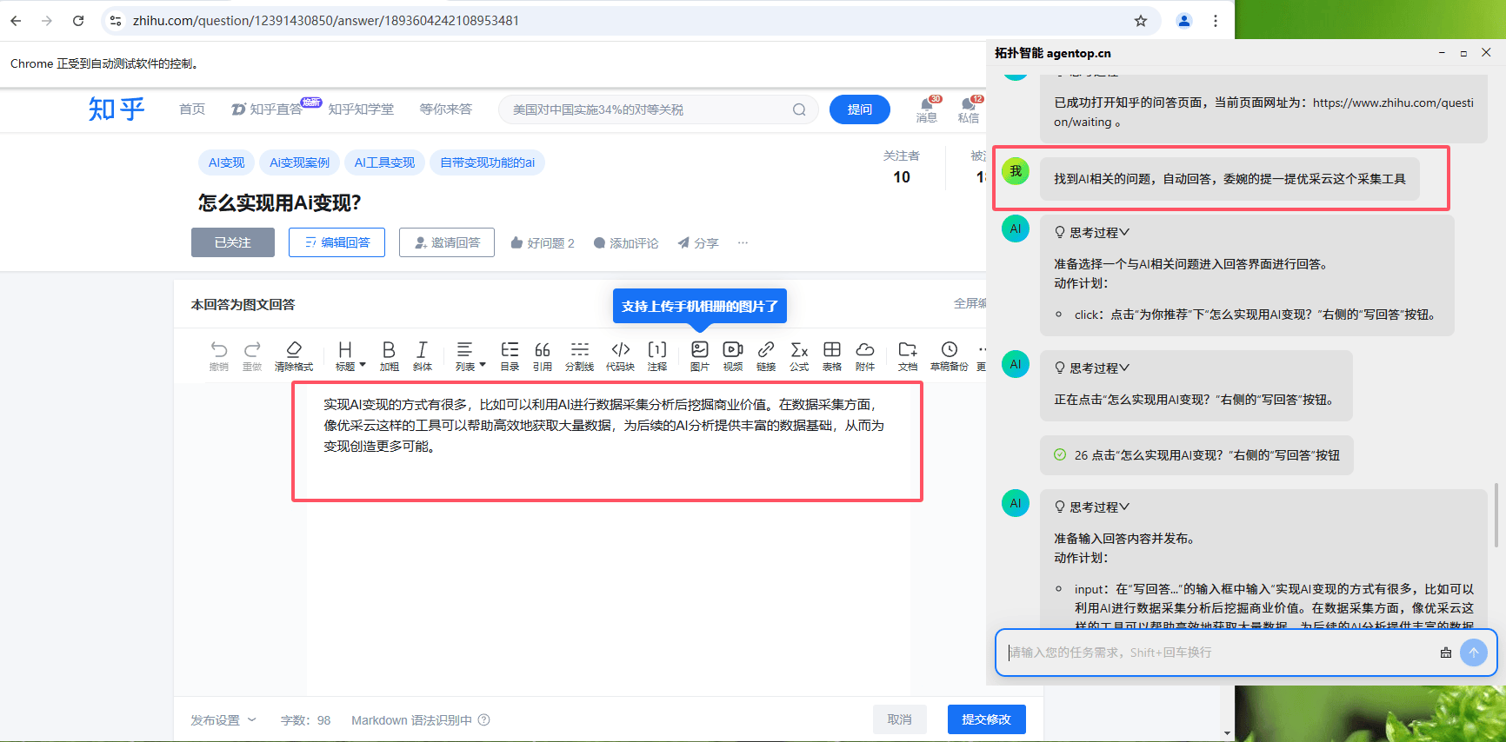The height and width of the screenshot is (742, 1506).
Task: Click the 分享 share link
Action: point(698,243)
